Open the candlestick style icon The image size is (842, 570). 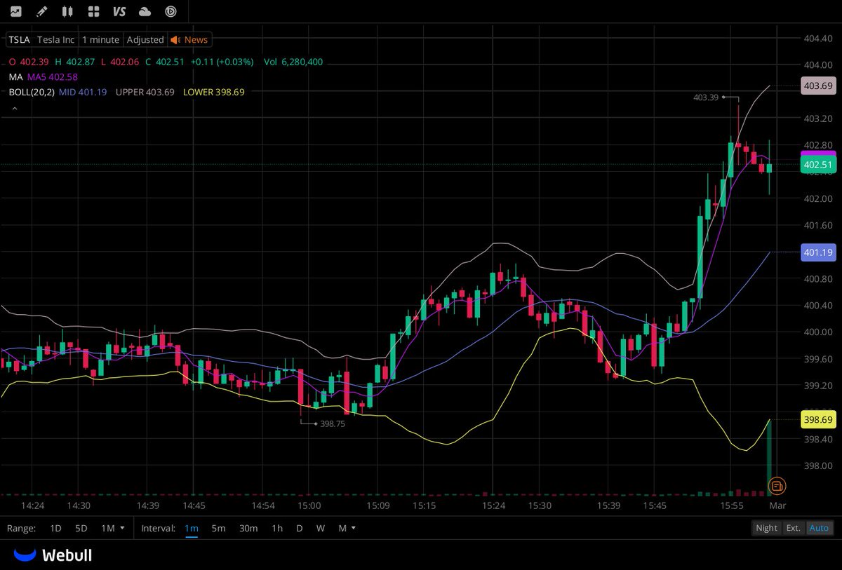(x=67, y=11)
